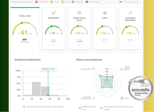The width and height of the screenshot is (154, 112).
Task: Click the trend arrow next to Environment score 70
Action: [x=50, y=33]
